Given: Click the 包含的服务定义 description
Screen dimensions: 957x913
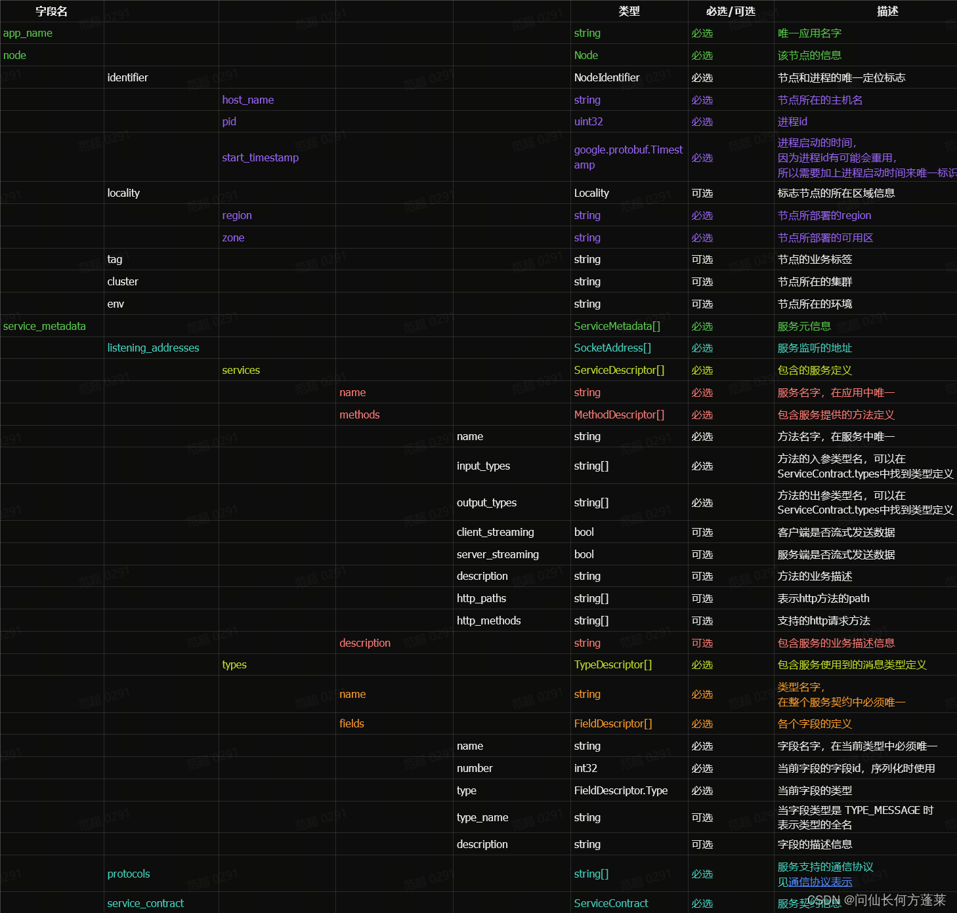Looking at the screenshot, I should click(x=815, y=370).
